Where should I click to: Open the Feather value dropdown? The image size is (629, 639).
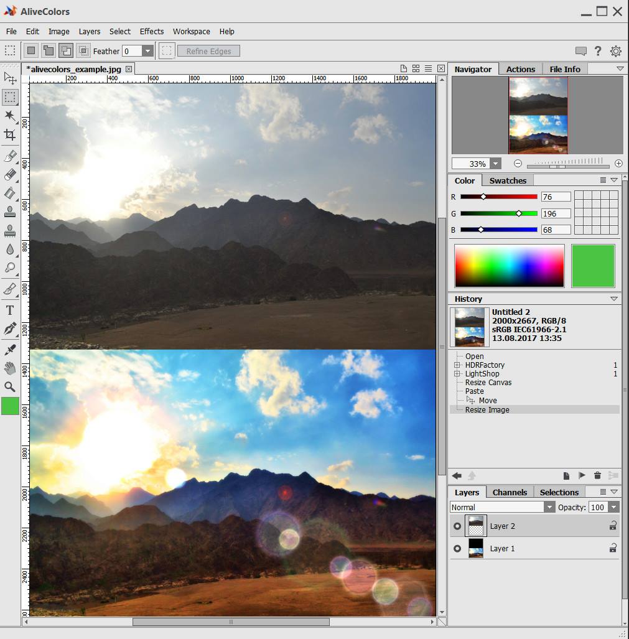coord(147,52)
